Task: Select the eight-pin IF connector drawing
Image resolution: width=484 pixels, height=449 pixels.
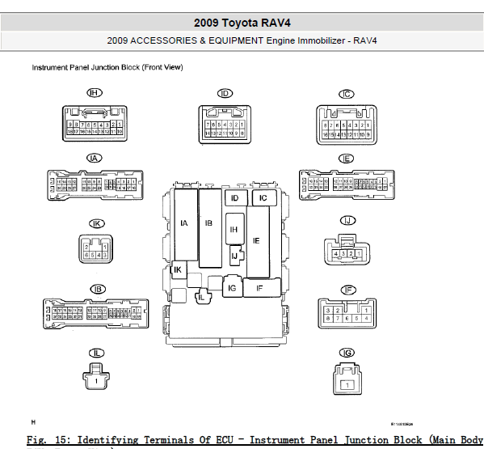Action: [347, 313]
